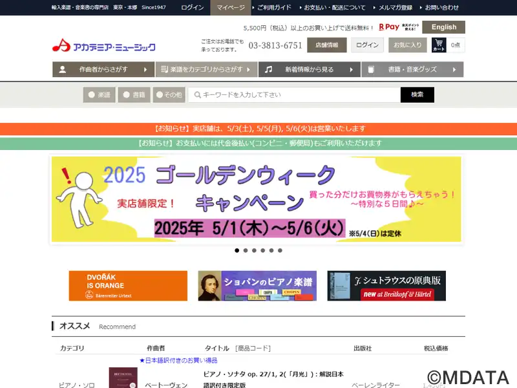Expand 書籍・音楽グッズ arrow
Image resolution: width=517 pixels, height=388 pixels.
(454, 70)
